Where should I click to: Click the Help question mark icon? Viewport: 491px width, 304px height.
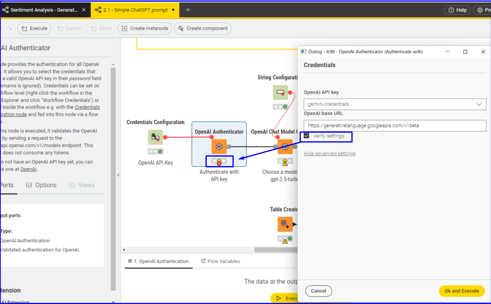(x=451, y=10)
